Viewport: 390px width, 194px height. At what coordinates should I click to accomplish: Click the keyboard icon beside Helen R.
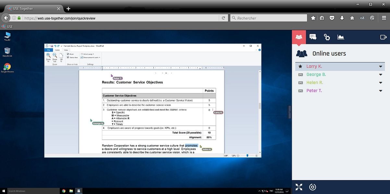pos(300,82)
